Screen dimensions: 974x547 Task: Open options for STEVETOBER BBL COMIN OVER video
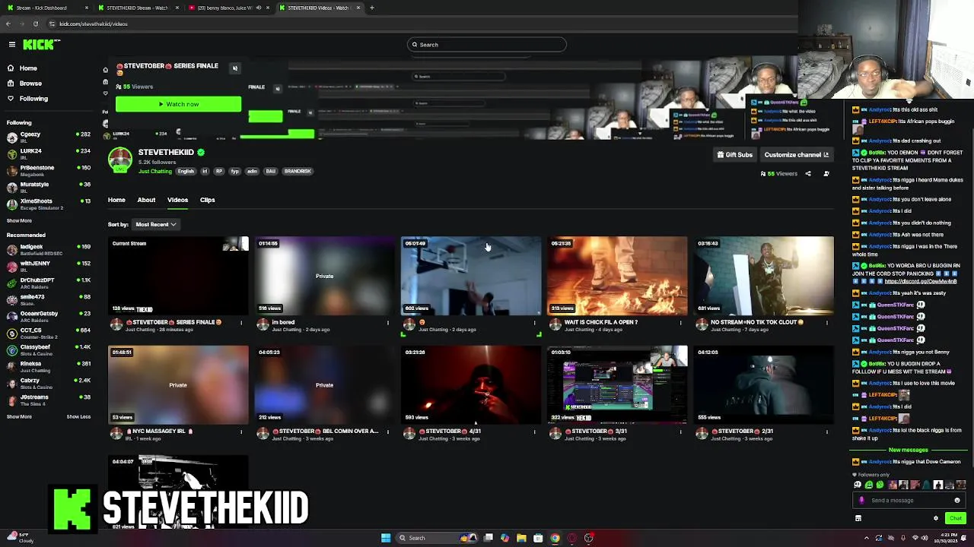(x=388, y=432)
